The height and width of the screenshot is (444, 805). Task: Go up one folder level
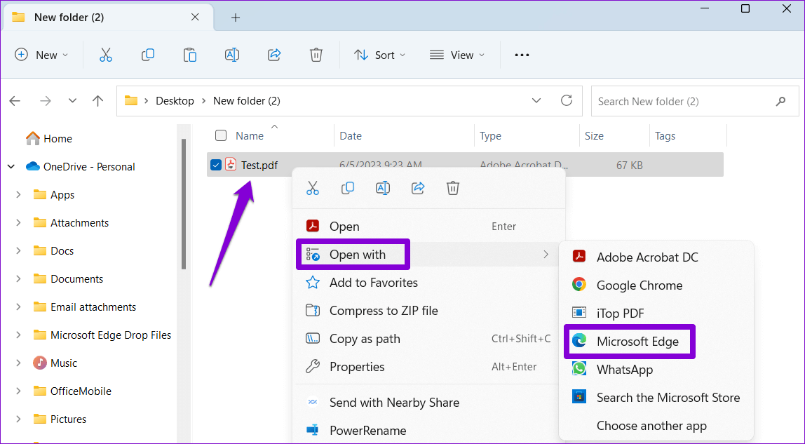(98, 101)
